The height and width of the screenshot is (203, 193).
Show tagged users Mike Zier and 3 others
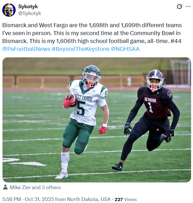(x=35, y=187)
